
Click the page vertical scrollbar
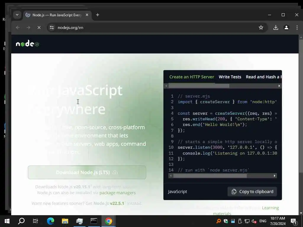[301, 106]
